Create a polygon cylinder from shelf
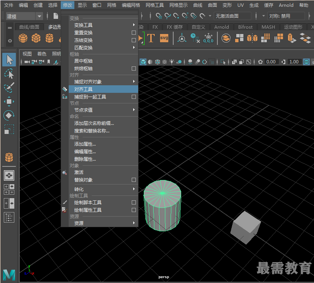 click(49, 38)
